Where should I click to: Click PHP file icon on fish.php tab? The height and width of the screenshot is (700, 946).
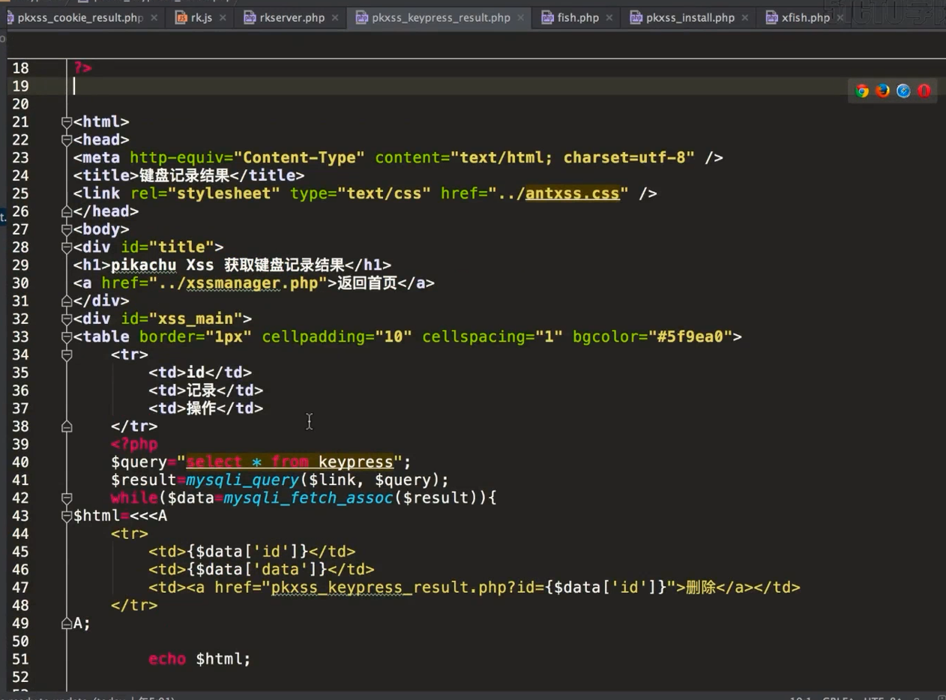547,17
